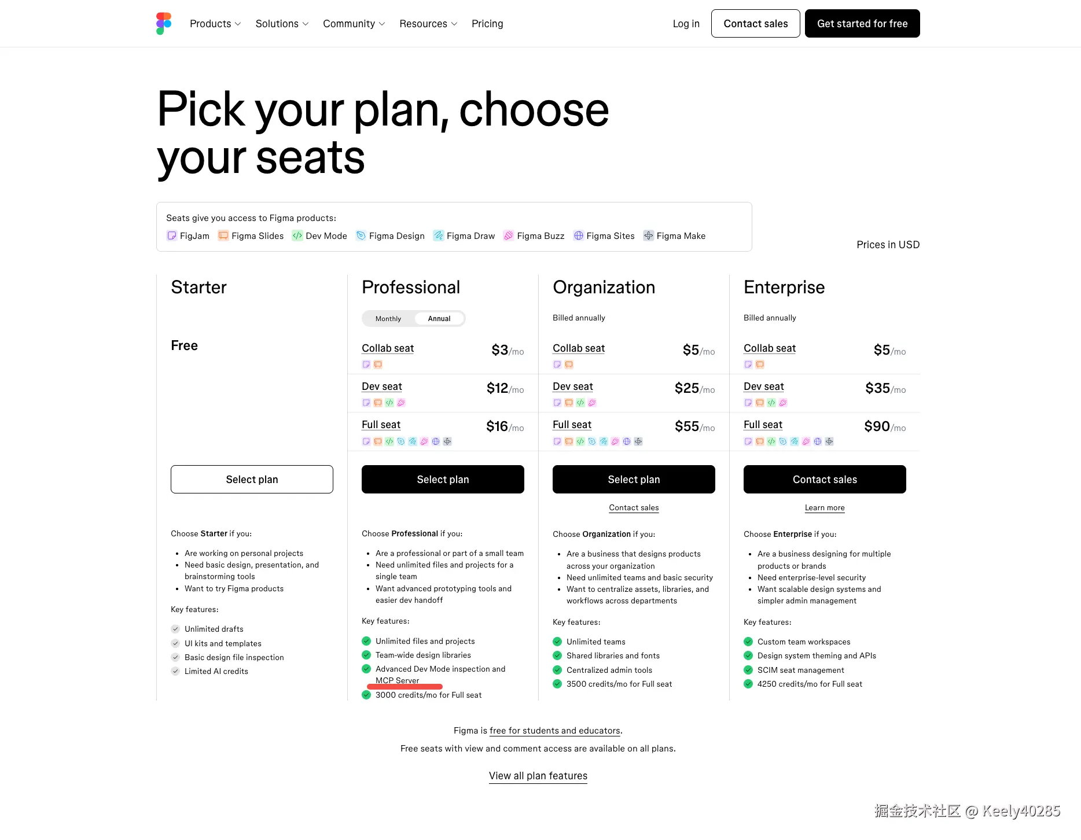1081x840 pixels.
Task: Click the Figma Draw product icon
Action: (439, 235)
